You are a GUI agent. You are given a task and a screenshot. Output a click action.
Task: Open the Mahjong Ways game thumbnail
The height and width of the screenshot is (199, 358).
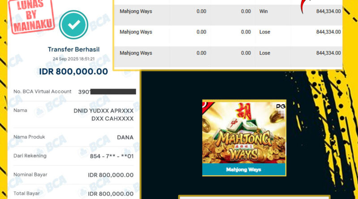click(x=244, y=138)
